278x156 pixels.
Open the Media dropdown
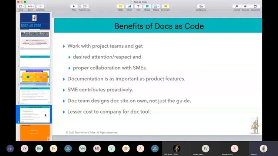[x=156, y=6]
